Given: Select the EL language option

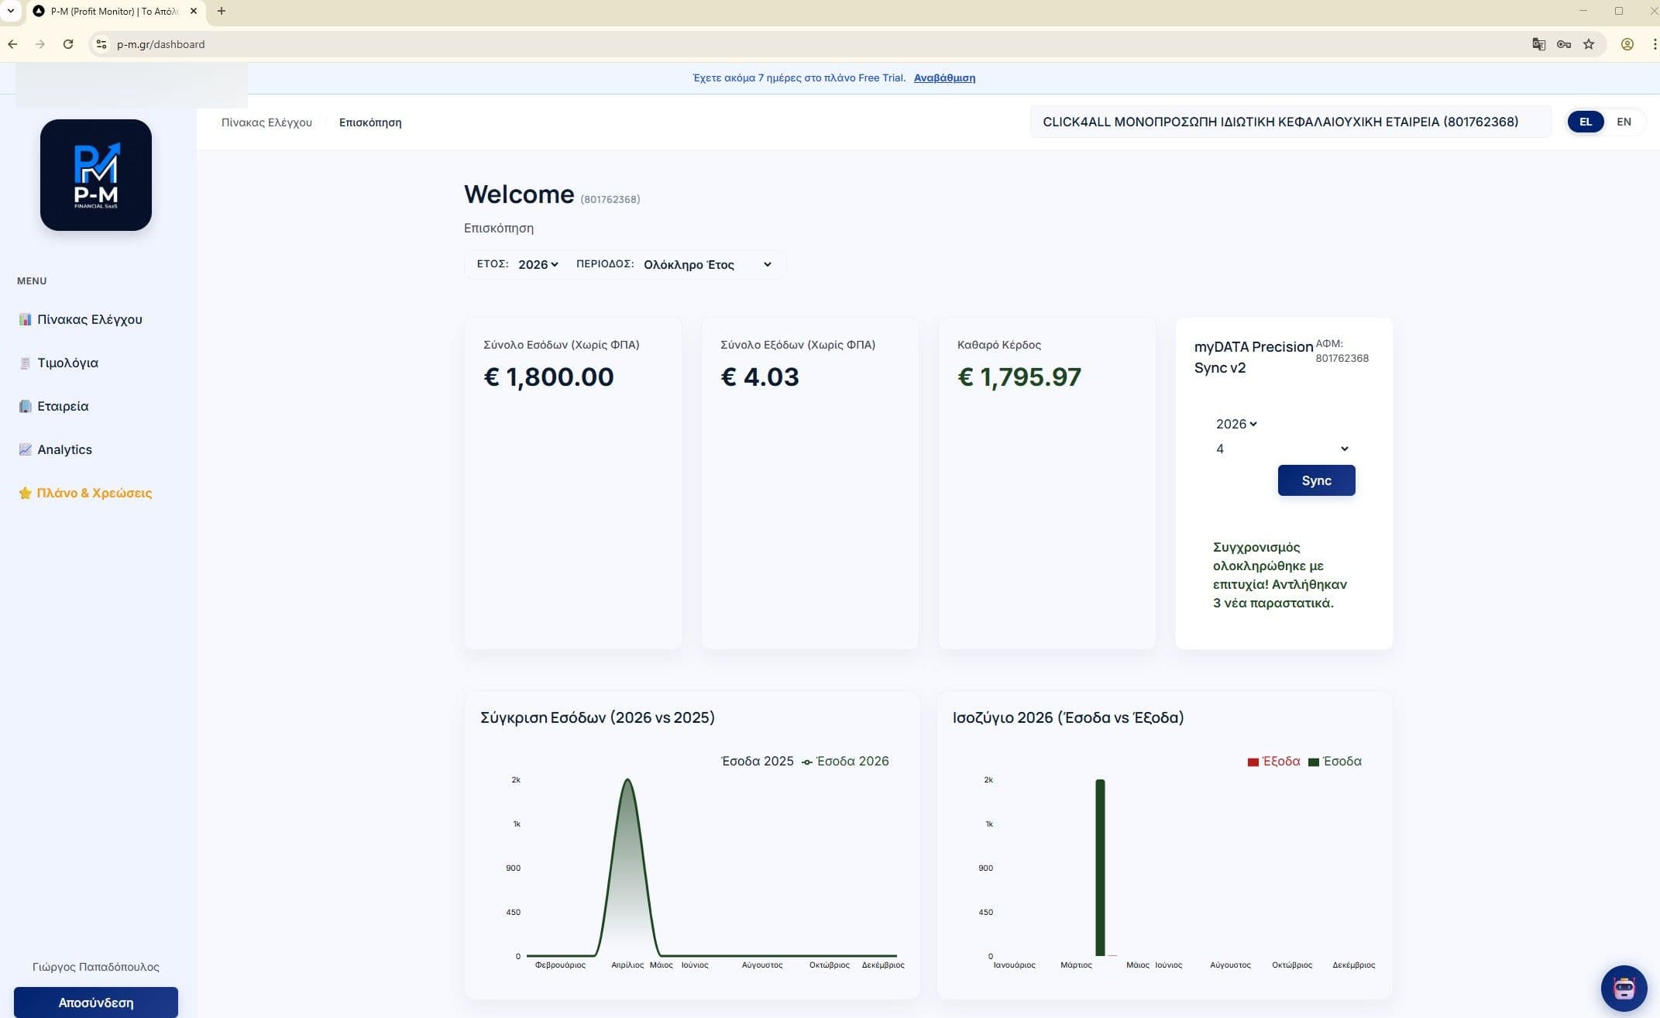Looking at the screenshot, I should click(1585, 122).
